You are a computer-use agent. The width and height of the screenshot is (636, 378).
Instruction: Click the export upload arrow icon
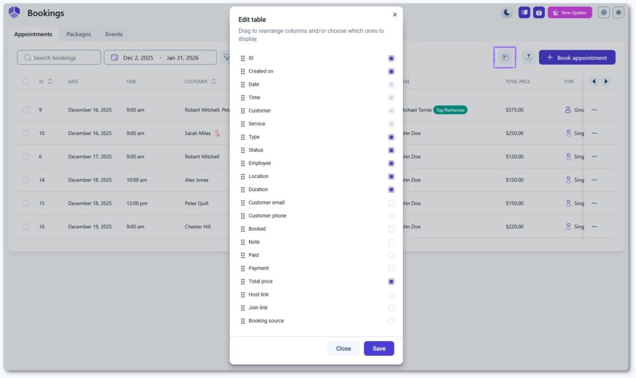(529, 57)
